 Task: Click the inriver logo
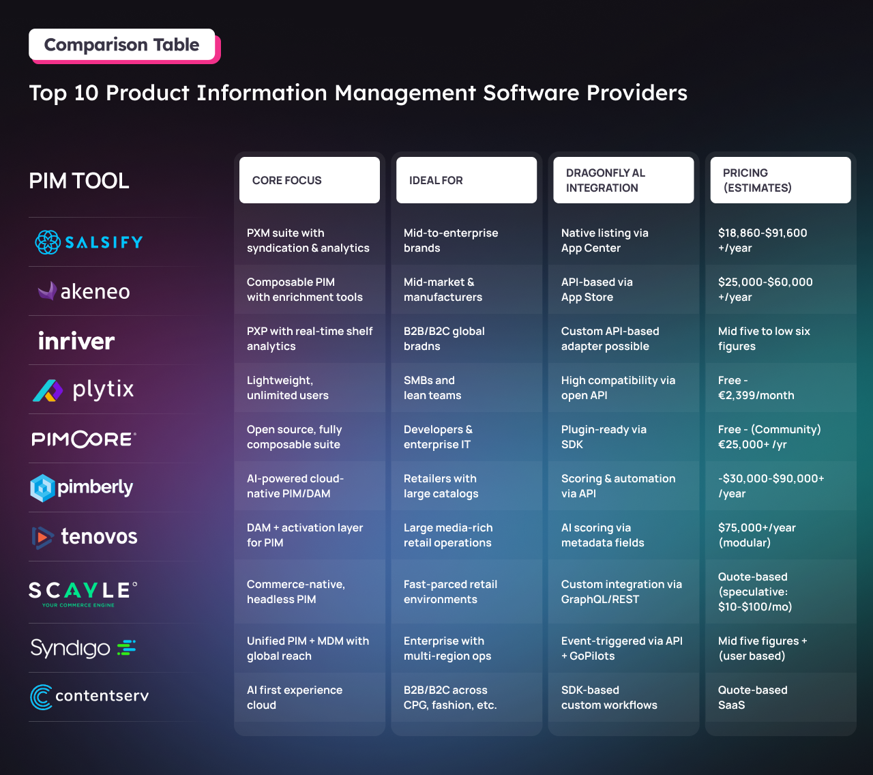click(x=76, y=340)
